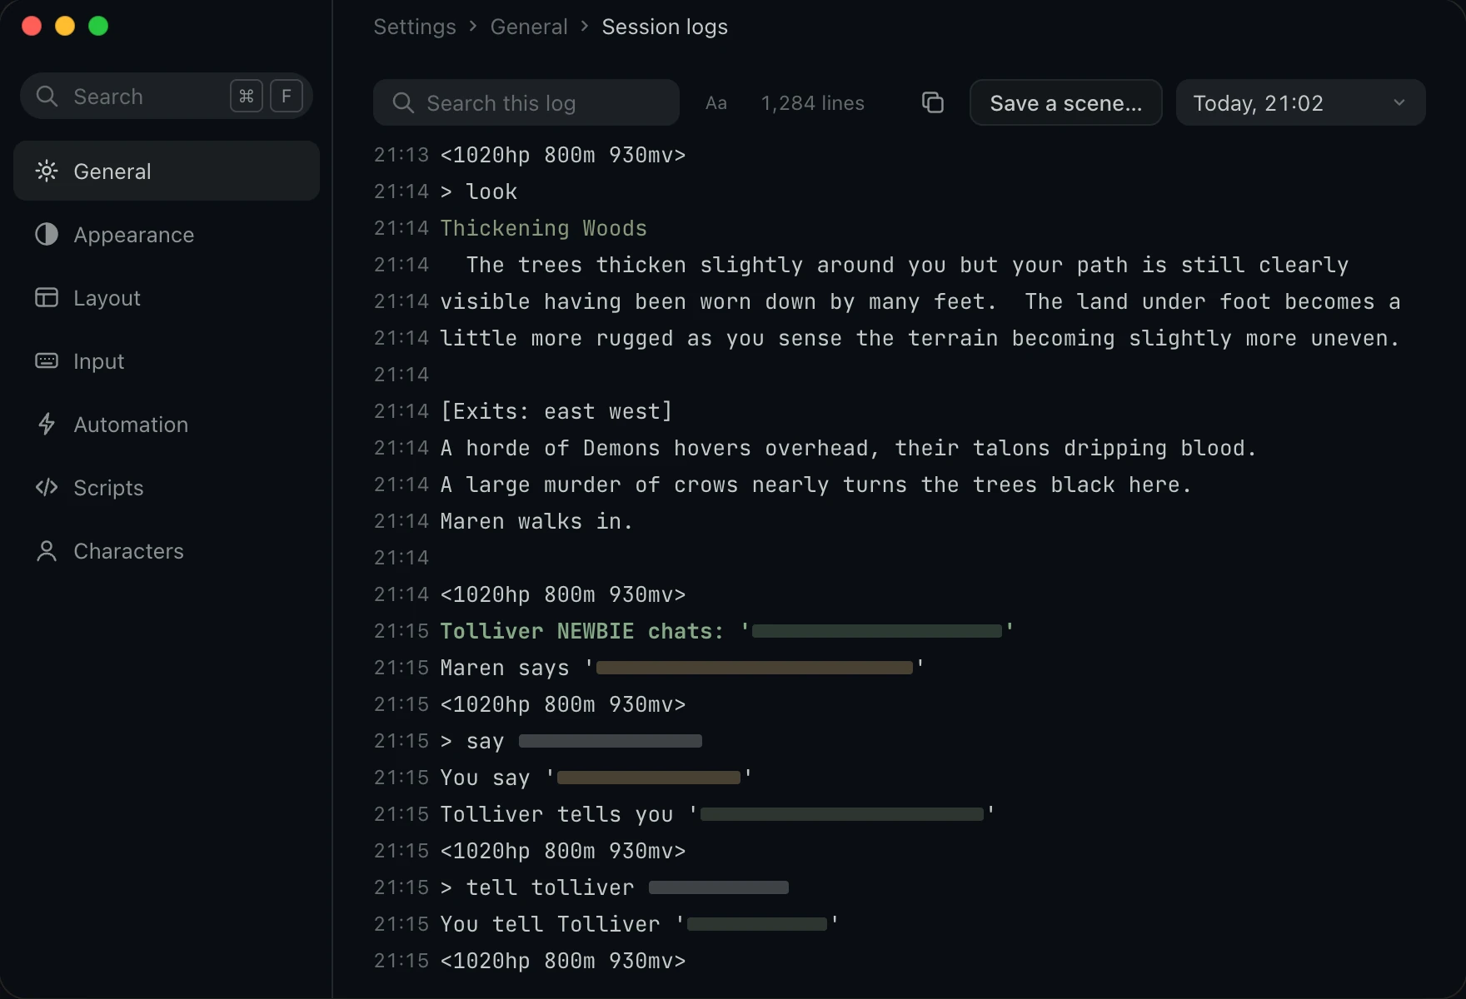Open the General settings section
The width and height of the screenshot is (1466, 999).
(x=167, y=171)
